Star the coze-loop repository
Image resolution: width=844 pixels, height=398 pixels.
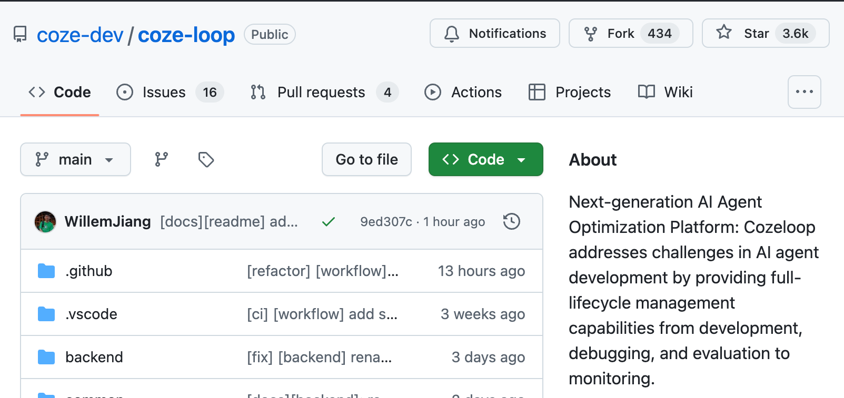(766, 33)
